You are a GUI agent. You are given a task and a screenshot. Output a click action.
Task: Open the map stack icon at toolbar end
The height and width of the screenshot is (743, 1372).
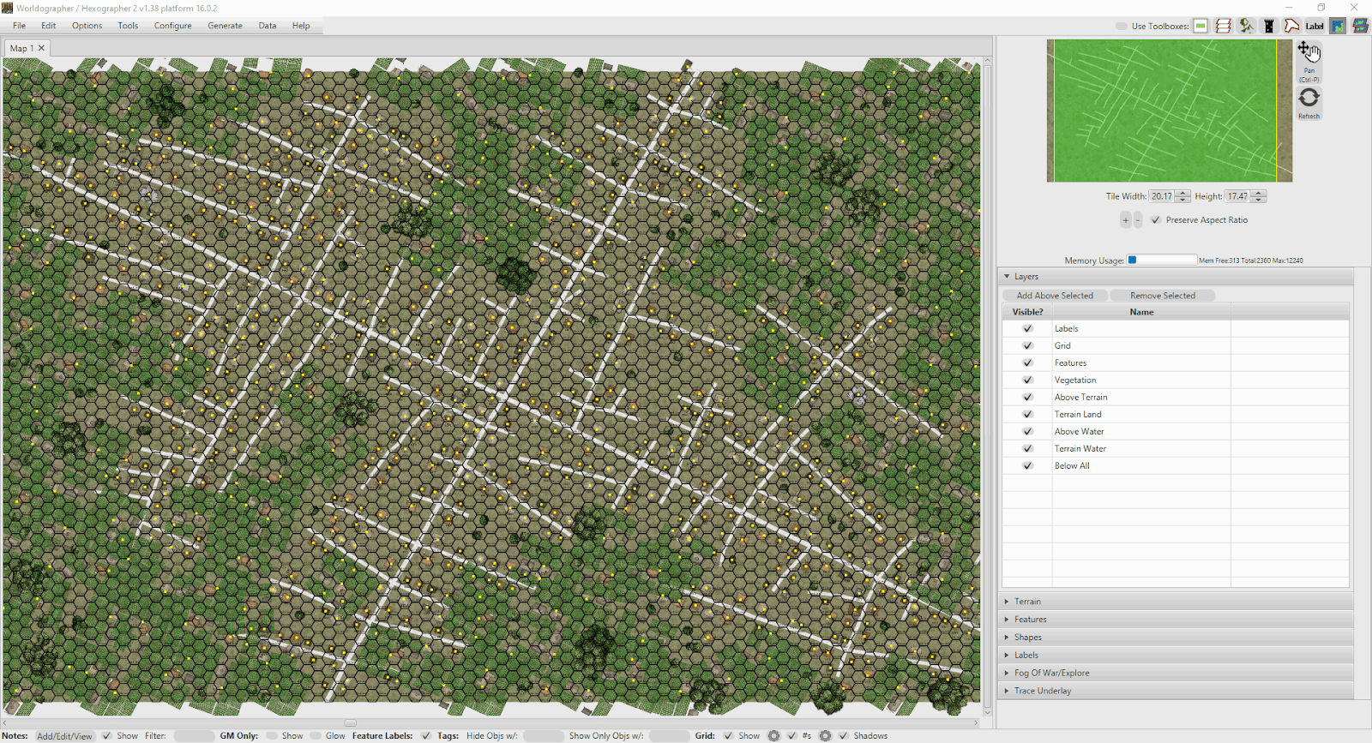pyautogui.click(x=1360, y=26)
